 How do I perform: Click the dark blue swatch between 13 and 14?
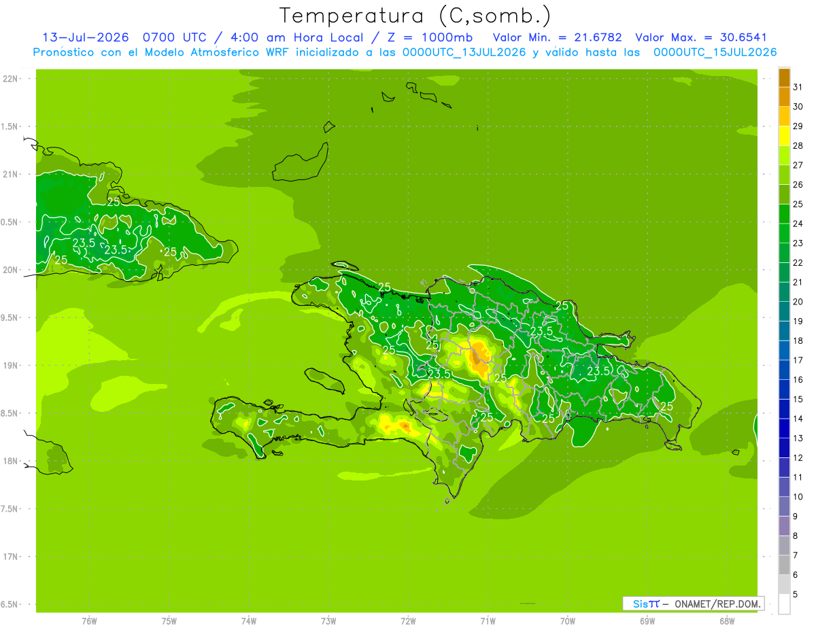[x=784, y=429]
